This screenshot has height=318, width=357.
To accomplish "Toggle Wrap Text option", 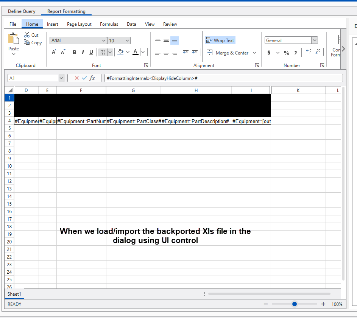I will 220,41.
